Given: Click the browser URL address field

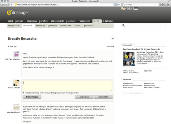Looking at the screenshot, I should click(x=65, y=4).
